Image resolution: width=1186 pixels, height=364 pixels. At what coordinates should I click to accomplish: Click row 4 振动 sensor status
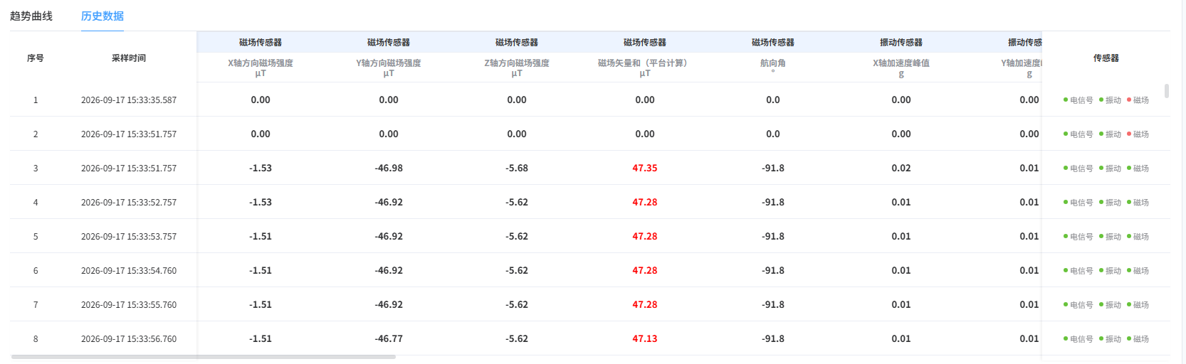(1111, 203)
